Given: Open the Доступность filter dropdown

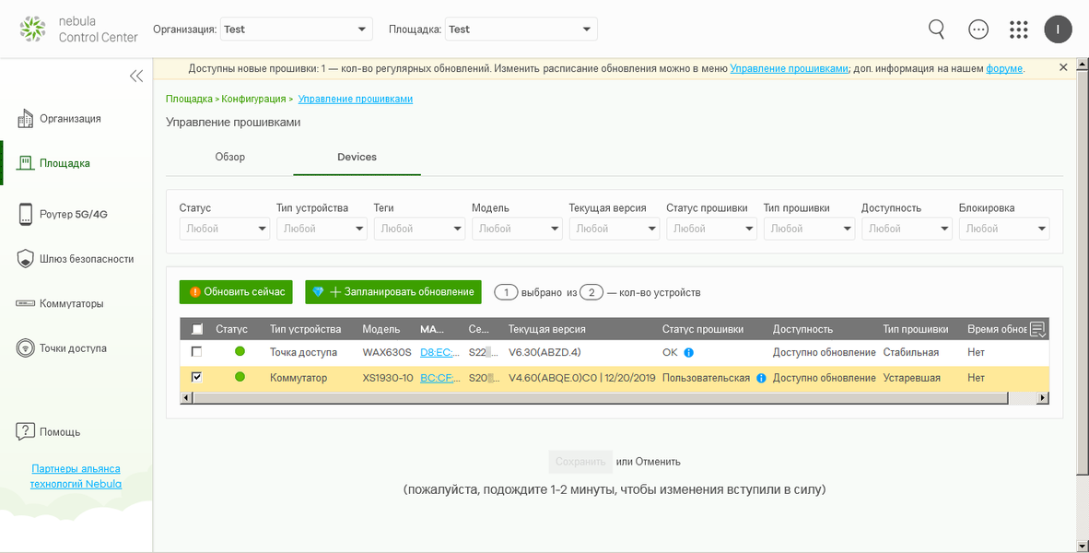Looking at the screenshot, I should [x=907, y=229].
